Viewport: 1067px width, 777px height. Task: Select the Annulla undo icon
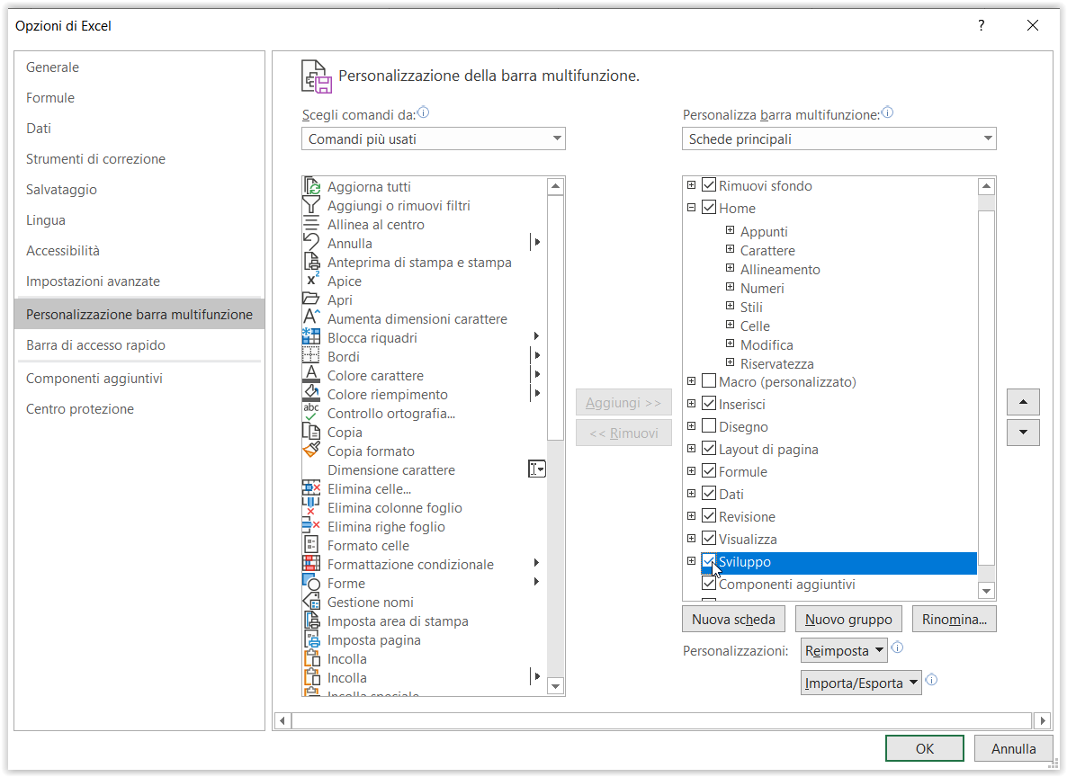311,243
